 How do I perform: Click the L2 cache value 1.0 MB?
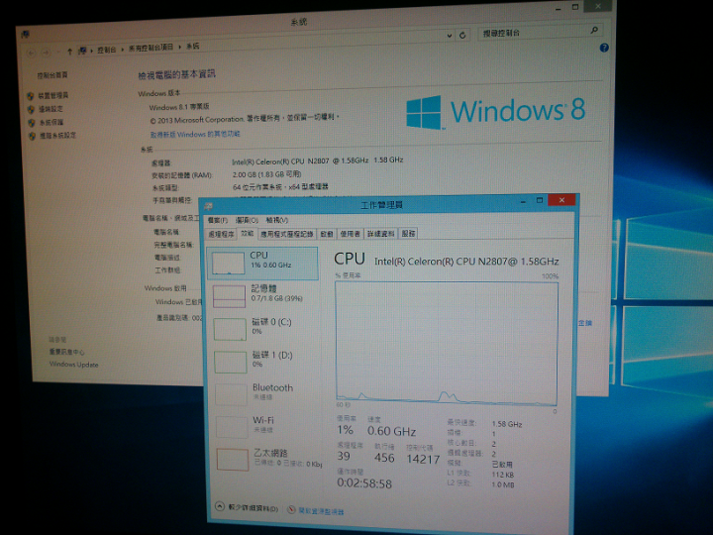(x=502, y=484)
